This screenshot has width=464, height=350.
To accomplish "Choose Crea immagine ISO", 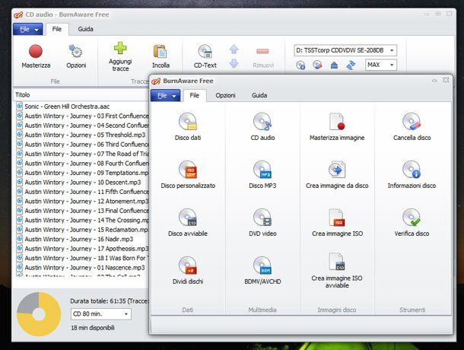I will click(337, 221).
